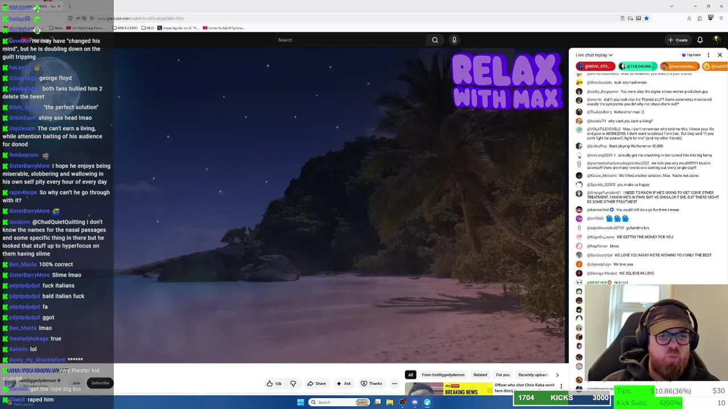Open the Create button on YouTube
Image resolution: width=728 pixels, height=409 pixels.
click(x=678, y=40)
